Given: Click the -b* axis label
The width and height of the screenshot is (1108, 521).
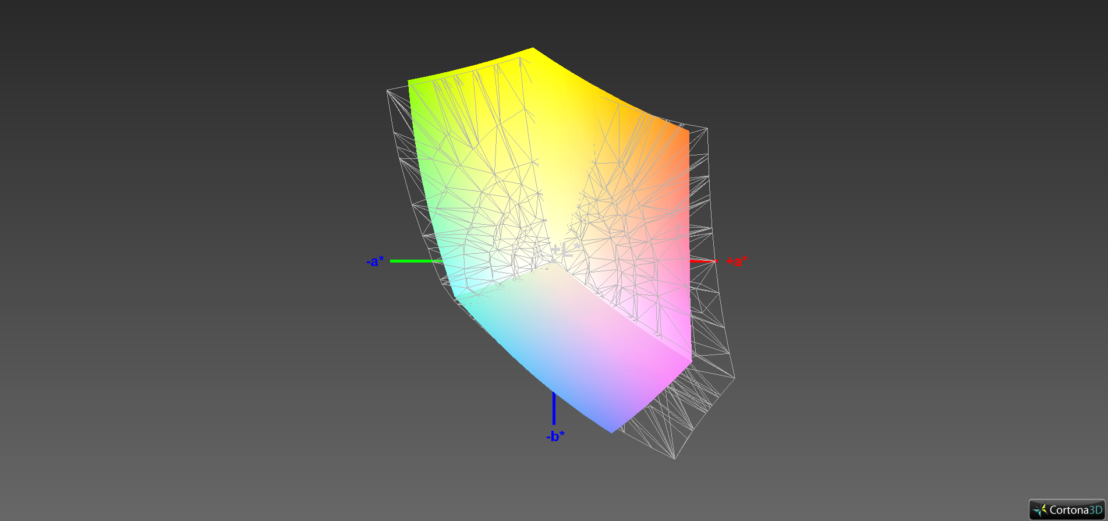Looking at the screenshot, I should (555, 435).
